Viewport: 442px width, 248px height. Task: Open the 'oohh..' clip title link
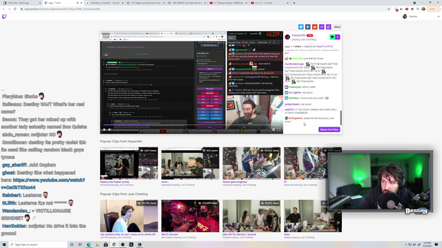[x=165, y=182]
